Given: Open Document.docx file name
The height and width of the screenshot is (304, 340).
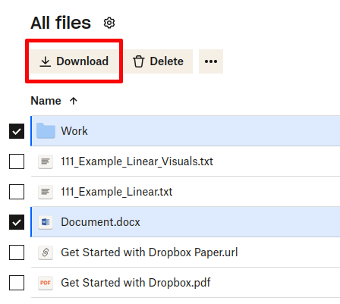Looking at the screenshot, I should 100,222.
